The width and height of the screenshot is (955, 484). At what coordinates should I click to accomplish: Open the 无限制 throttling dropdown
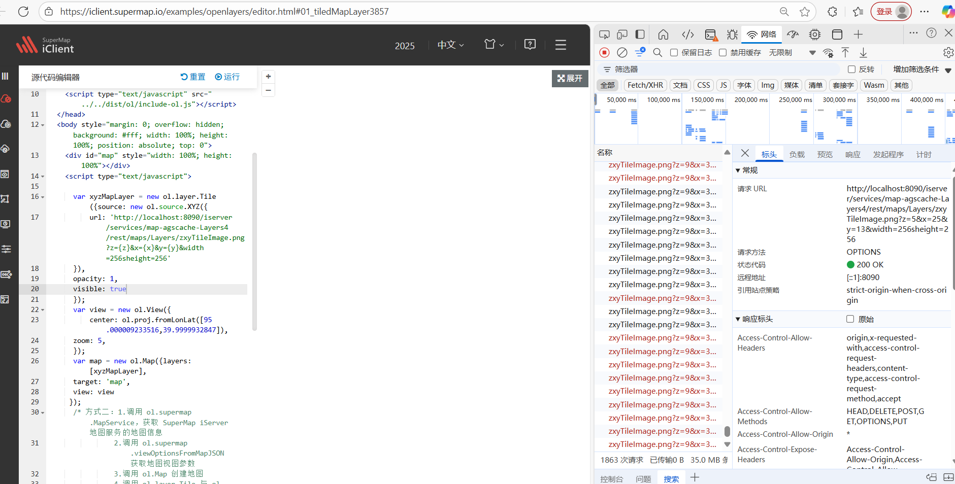(x=792, y=53)
